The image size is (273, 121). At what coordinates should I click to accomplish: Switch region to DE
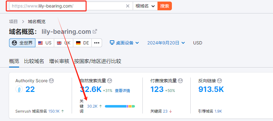pos(82,43)
